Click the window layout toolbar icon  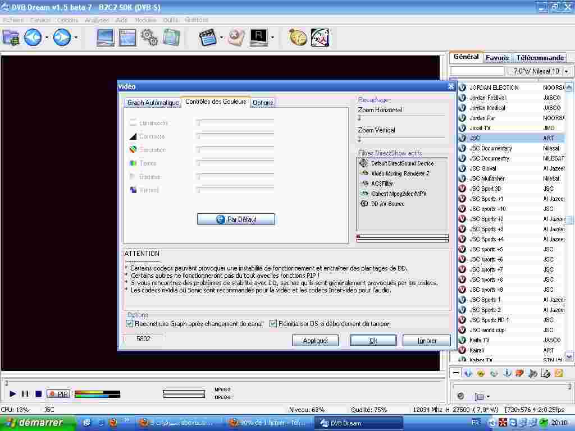[x=127, y=38]
